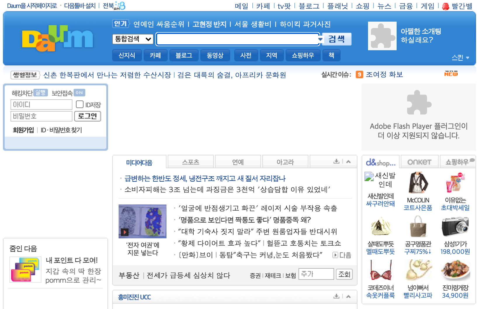Open the red bell 빨간벨 icon
The width and height of the screenshot is (479, 309).
(446, 6)
